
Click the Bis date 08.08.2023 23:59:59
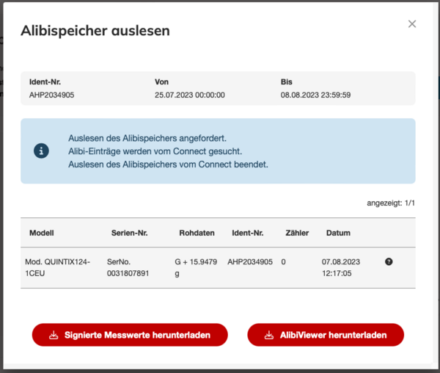click(315, 95)
